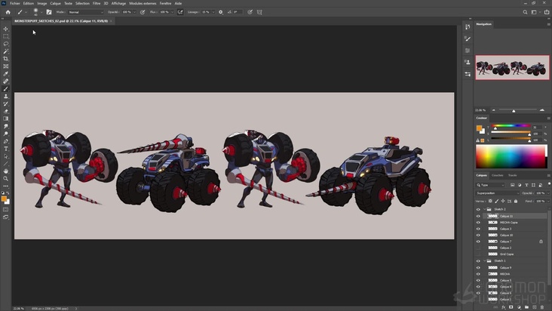This screenshot has height=311, width=552.
Task: Select the Pen tool
Action: pyautogui.click(x=5, y=141)
